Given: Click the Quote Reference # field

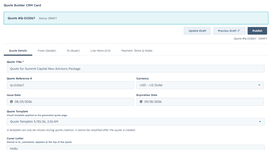Looking at the screenshot, I should coord(70,85).
